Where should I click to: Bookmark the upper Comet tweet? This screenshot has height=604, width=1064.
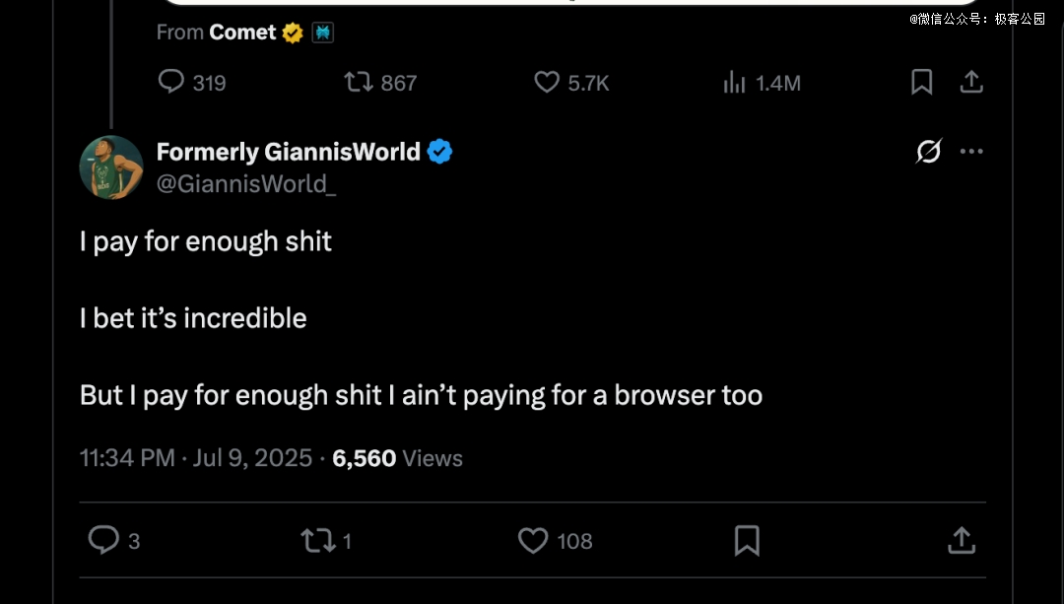(922, 82)
